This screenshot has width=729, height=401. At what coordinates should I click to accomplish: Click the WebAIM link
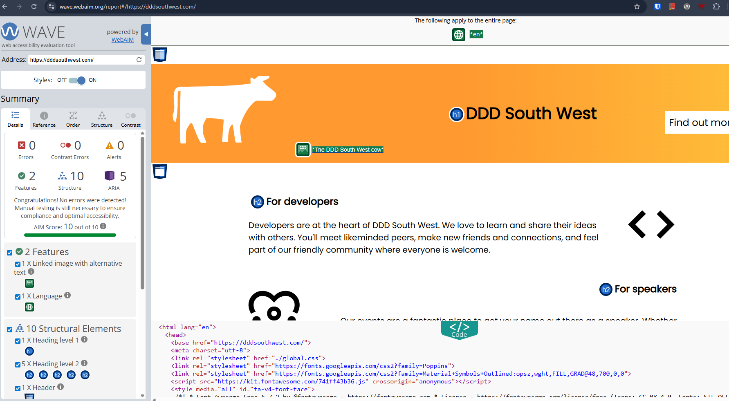click(122, 40)
